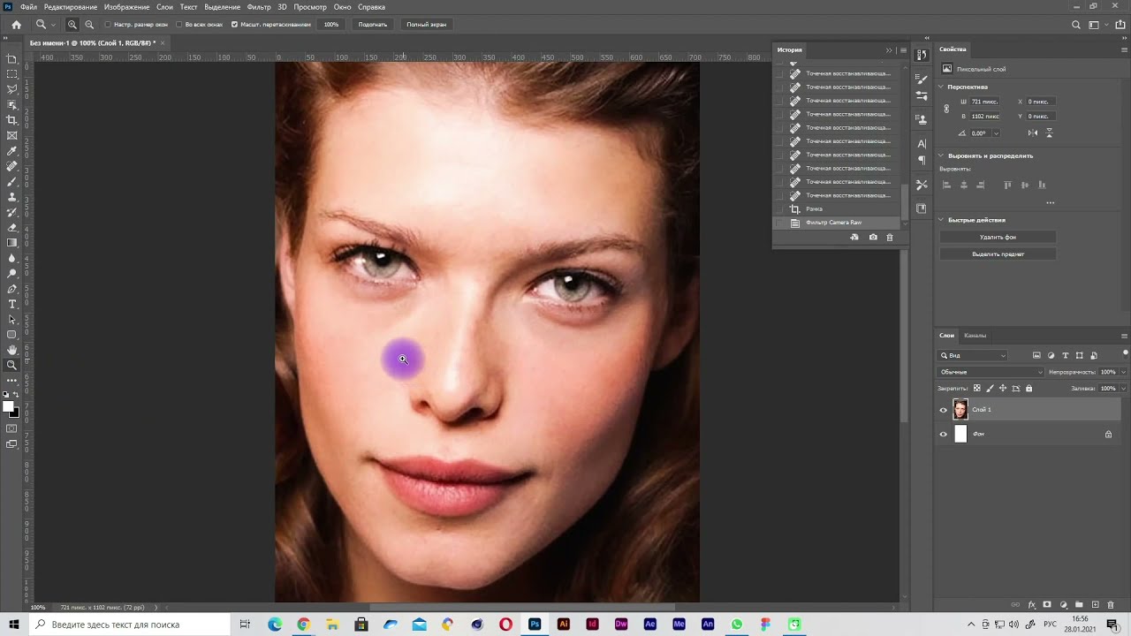Add layer style with the fx icon
1131x636 pixels.
(1031, 605)
